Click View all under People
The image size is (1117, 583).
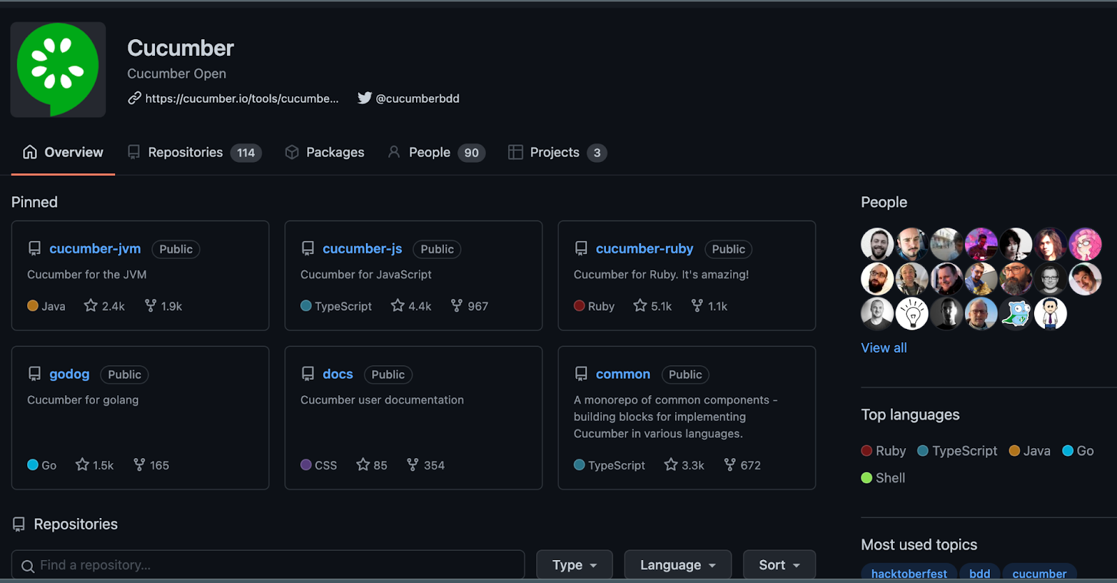(x=884, y=348)
